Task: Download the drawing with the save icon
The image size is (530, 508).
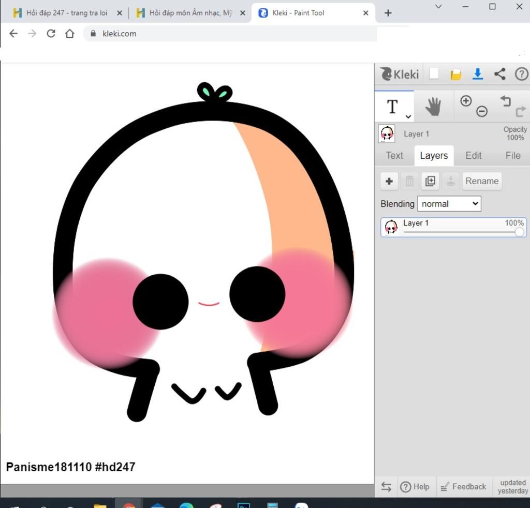Action: tap(478, 74)
